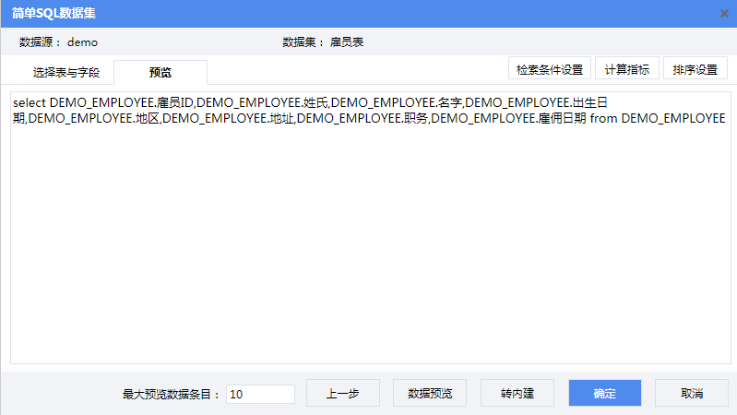This screenshot has height=415, width=737.
Task: Switch to the 选择表与字段 tab
Action: 65,72
